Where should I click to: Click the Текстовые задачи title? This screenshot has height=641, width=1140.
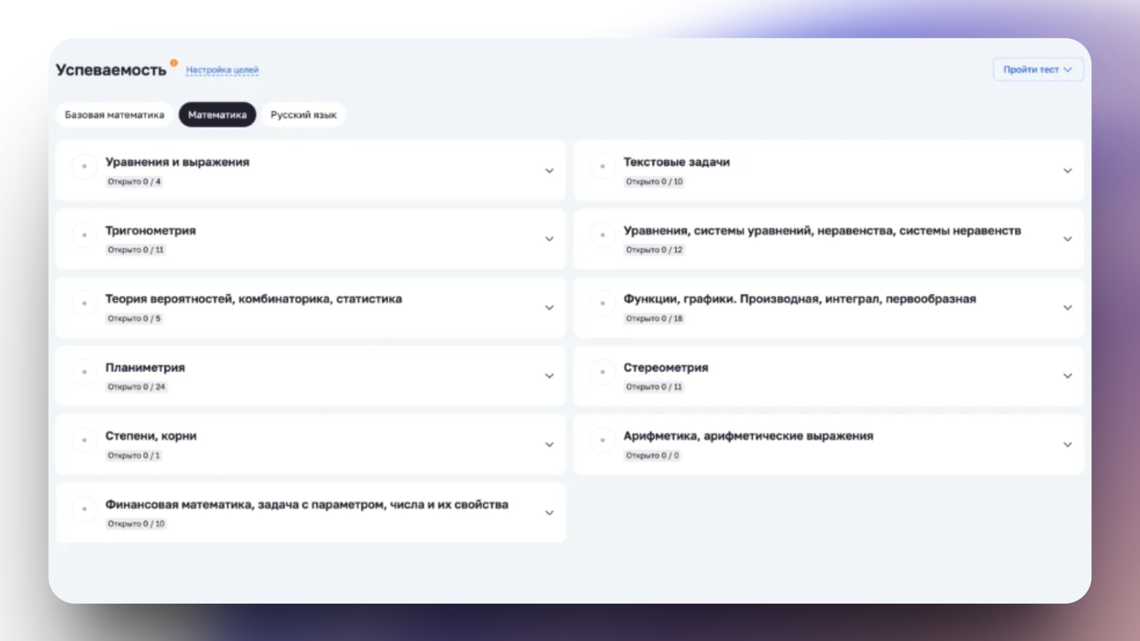click(x=677, y=162)
